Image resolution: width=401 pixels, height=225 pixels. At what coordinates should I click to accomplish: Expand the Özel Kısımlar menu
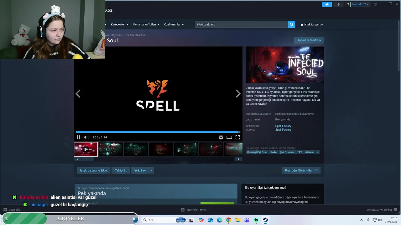pos(174,24)
